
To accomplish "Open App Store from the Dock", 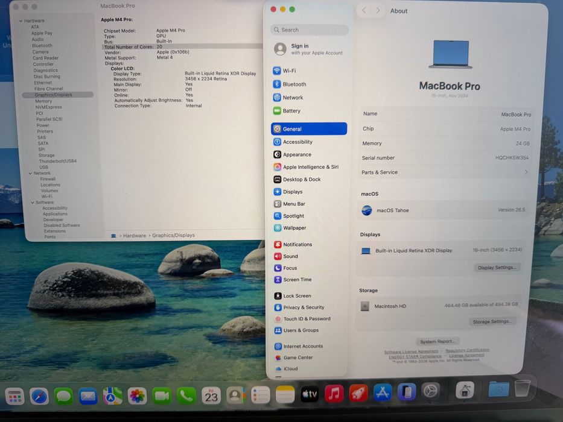I will point(383,392).
